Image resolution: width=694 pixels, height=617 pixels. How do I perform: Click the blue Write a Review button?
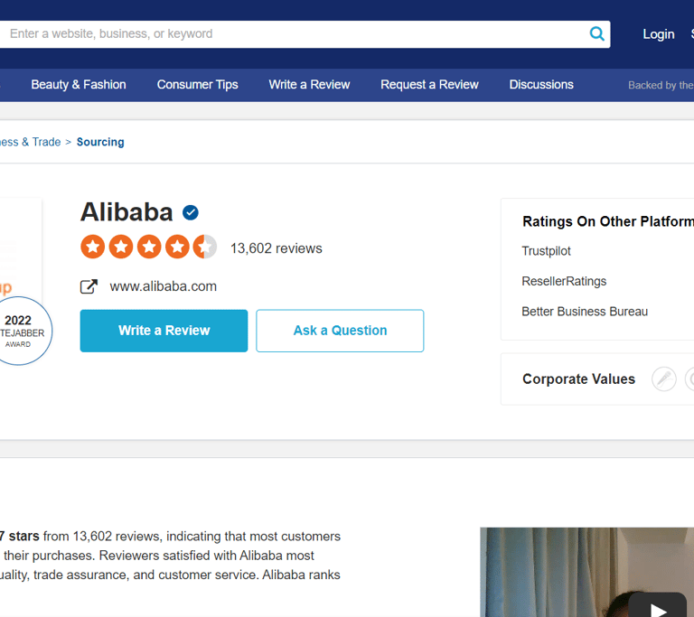(164, 331)
